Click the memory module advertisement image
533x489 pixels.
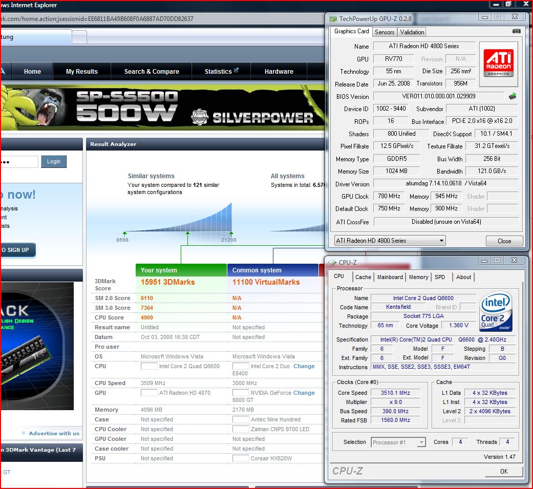click(37, 346)
